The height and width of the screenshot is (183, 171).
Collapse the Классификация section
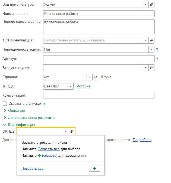coord(21,125)
